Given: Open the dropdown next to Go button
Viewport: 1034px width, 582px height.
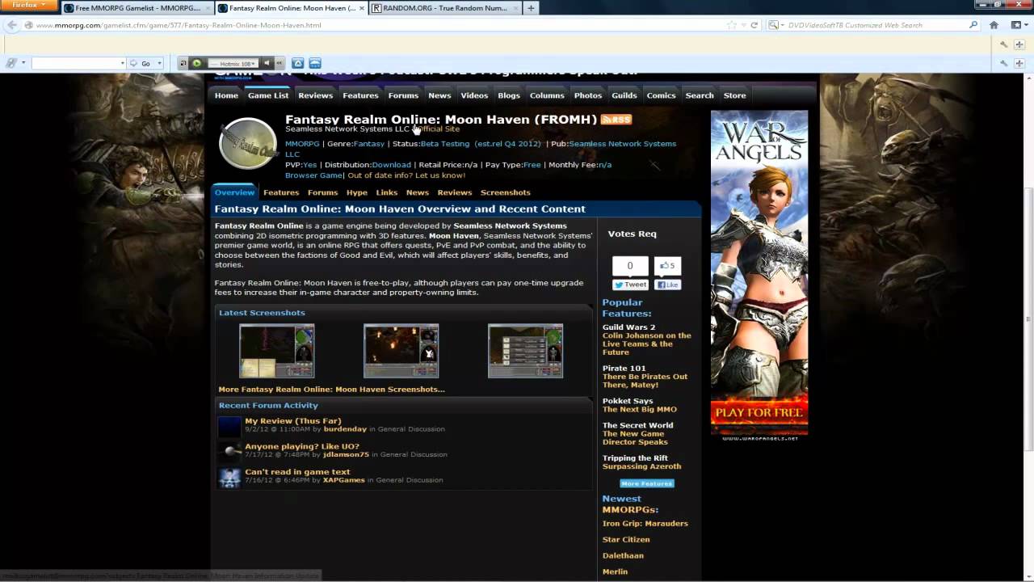Looking at the screenshot, I should coord(159,63).
